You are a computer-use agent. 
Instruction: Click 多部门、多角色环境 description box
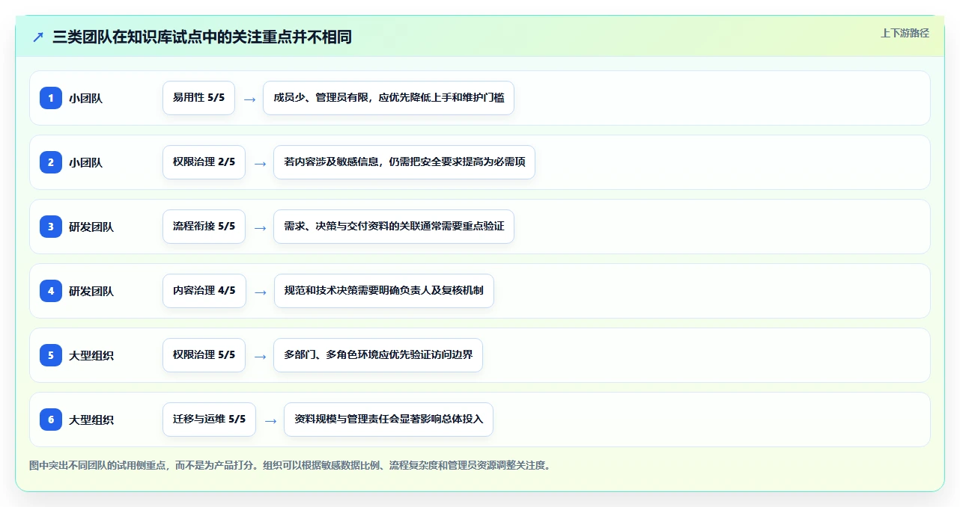[x=378, y=355]
